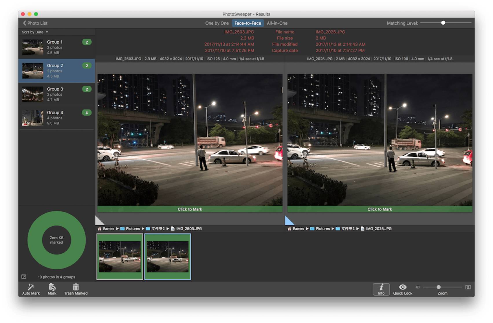Click the Mark trash-check icon
The height and width of the screenshot is (323, 493).
[x=52, y=287]
